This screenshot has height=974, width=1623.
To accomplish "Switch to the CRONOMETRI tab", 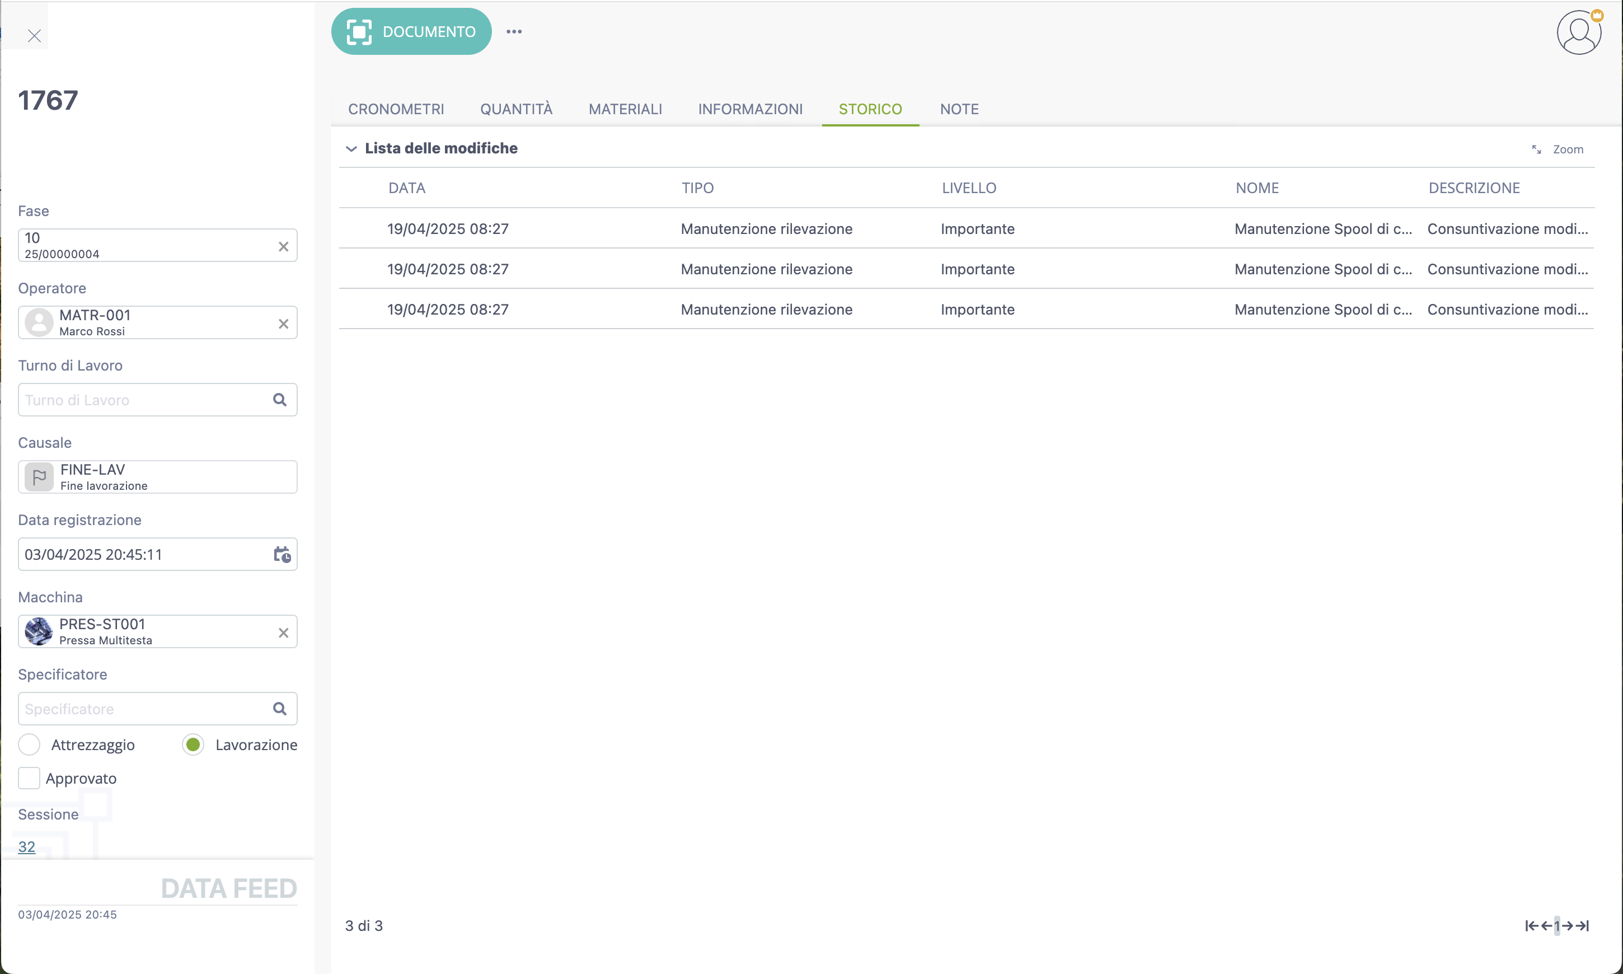I will tap(396, 109).
